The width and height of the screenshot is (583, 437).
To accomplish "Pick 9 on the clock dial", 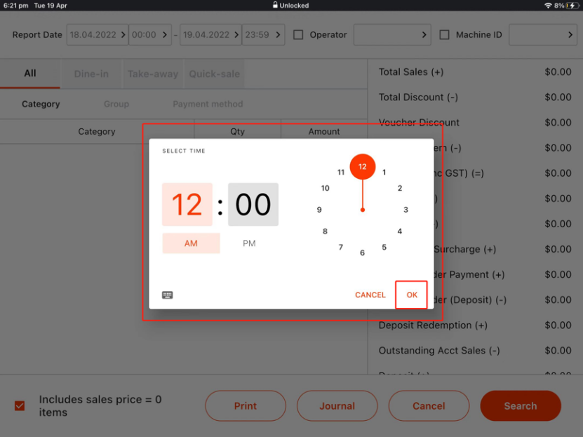I will click(319, 210).
